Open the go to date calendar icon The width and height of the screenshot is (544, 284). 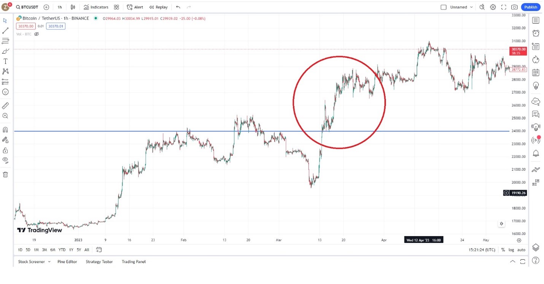point(99,250)
